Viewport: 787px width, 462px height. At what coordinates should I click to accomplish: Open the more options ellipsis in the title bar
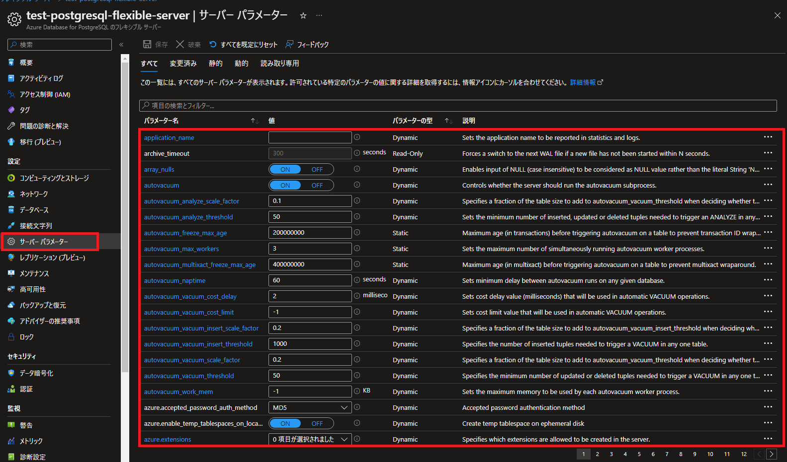319,15
